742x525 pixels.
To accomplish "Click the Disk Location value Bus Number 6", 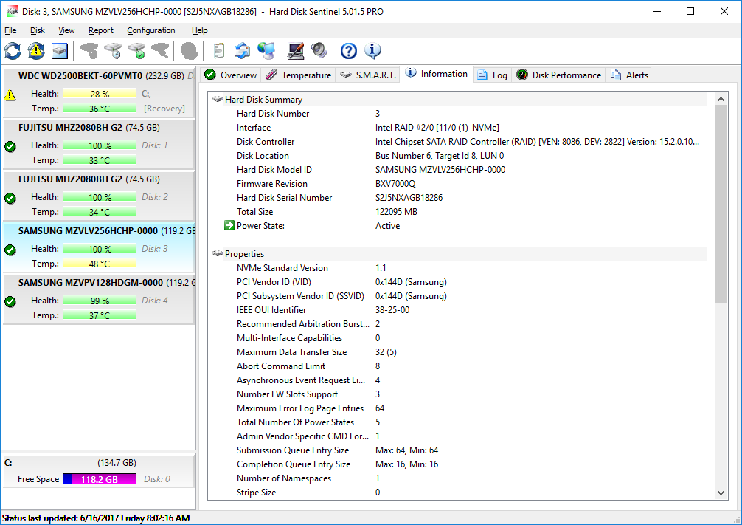I will [x=440, y=155].
